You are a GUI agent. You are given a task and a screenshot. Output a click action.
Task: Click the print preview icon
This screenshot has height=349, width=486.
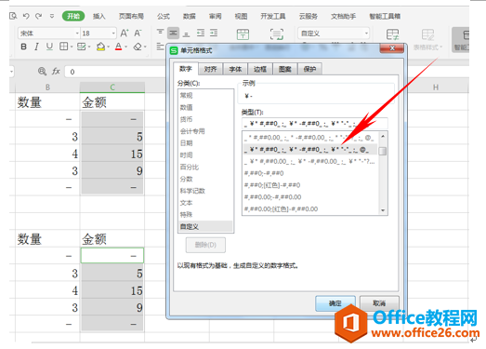coord(13,16)
